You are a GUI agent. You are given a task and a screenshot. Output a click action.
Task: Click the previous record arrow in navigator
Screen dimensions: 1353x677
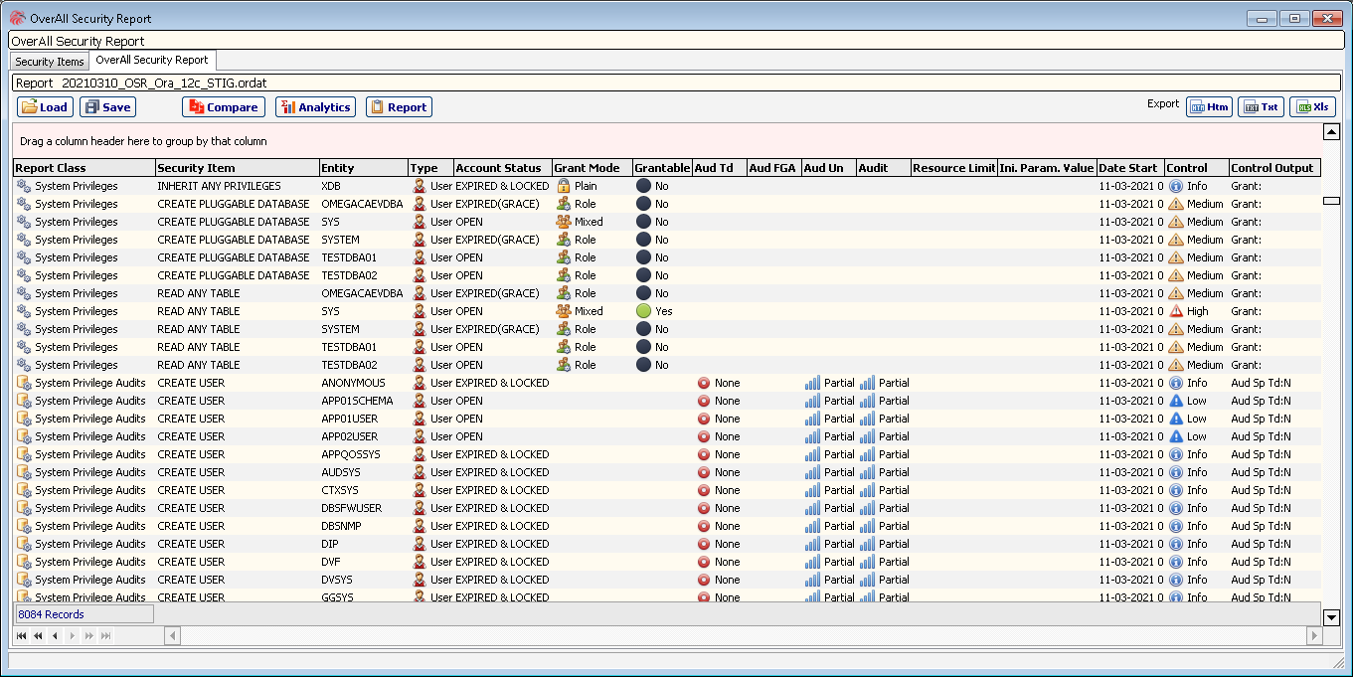pyautogui.click(x=55, y=635)
